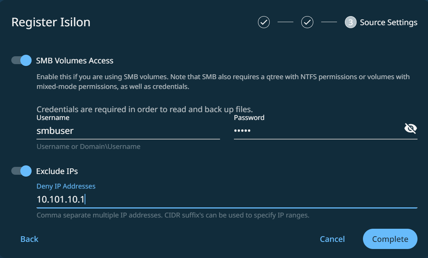Click the Username field containing smbuser
The image size is (428, 258).
click(x=128, y=131)
